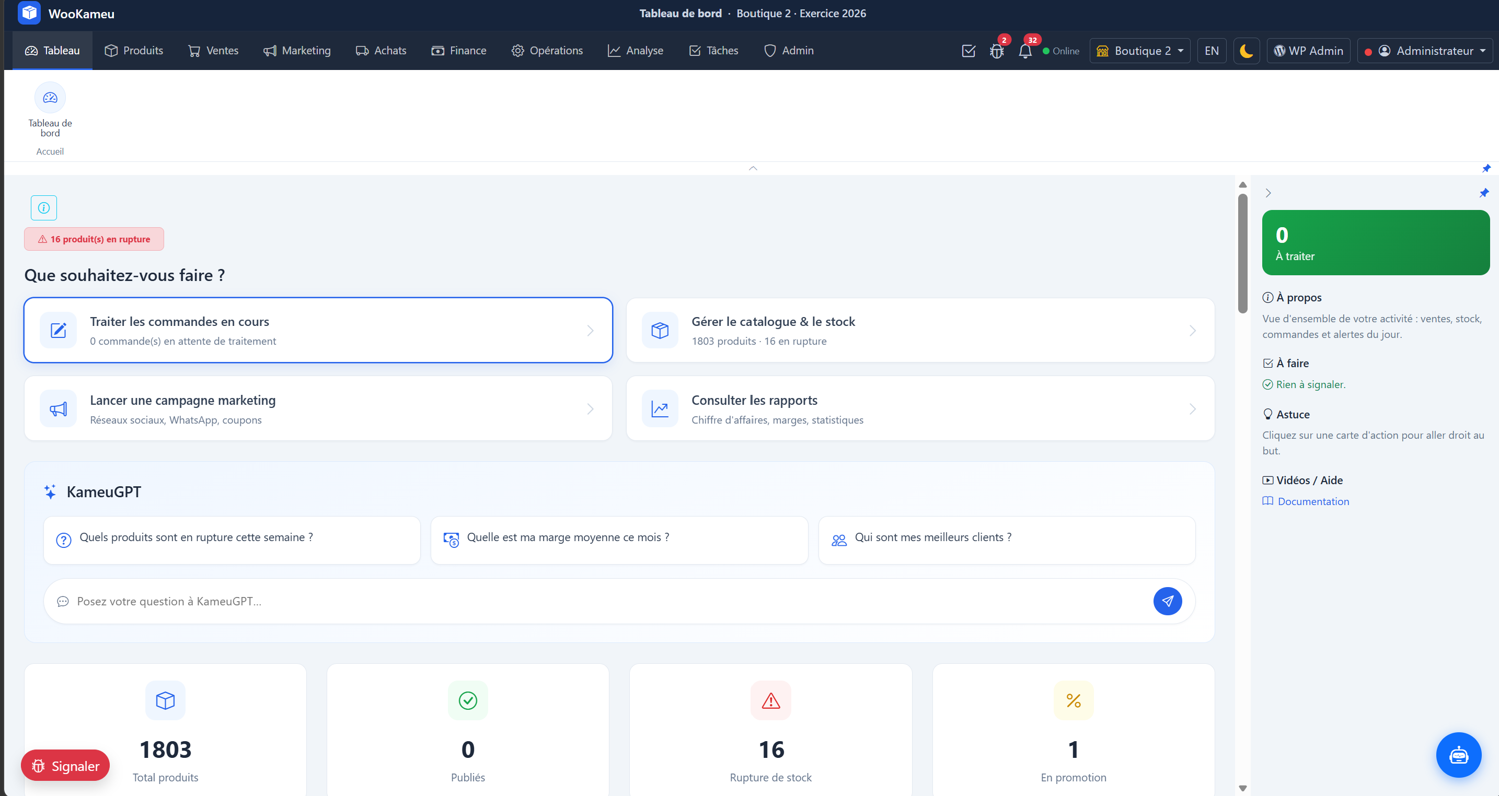This screenshot has height=796, width=1499.
Task: Click the vertical scrollbar thumb
Action: click(1242, 253)
